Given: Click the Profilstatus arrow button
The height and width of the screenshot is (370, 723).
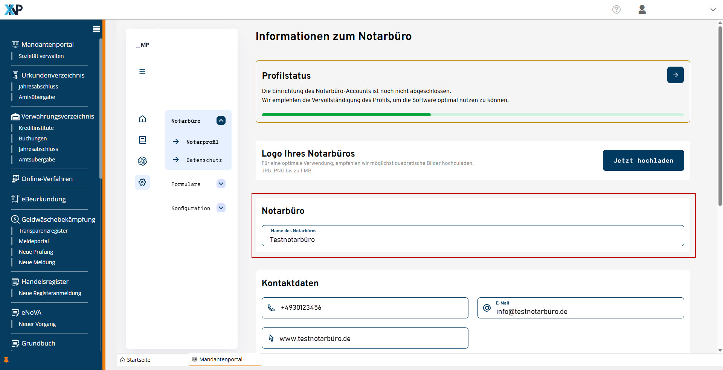Looking at the screenshot, I should point(675,75).
